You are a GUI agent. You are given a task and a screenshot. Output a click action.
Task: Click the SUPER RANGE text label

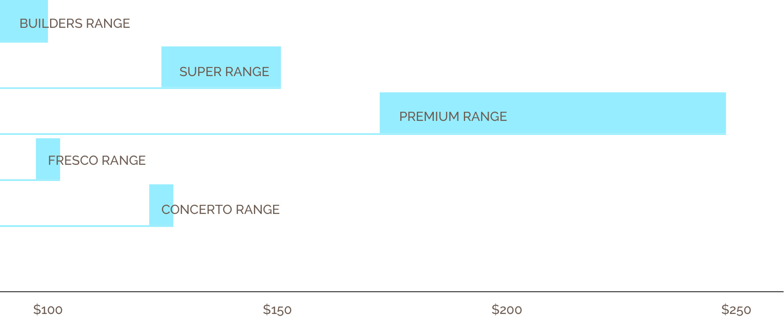[224, 72]
